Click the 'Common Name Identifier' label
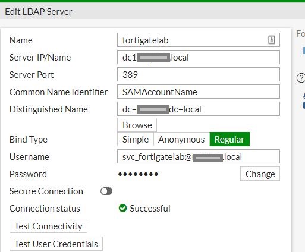Screen dimensions: 305x252 pos(58,92)
